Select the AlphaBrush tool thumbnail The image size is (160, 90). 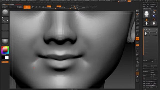154,16
